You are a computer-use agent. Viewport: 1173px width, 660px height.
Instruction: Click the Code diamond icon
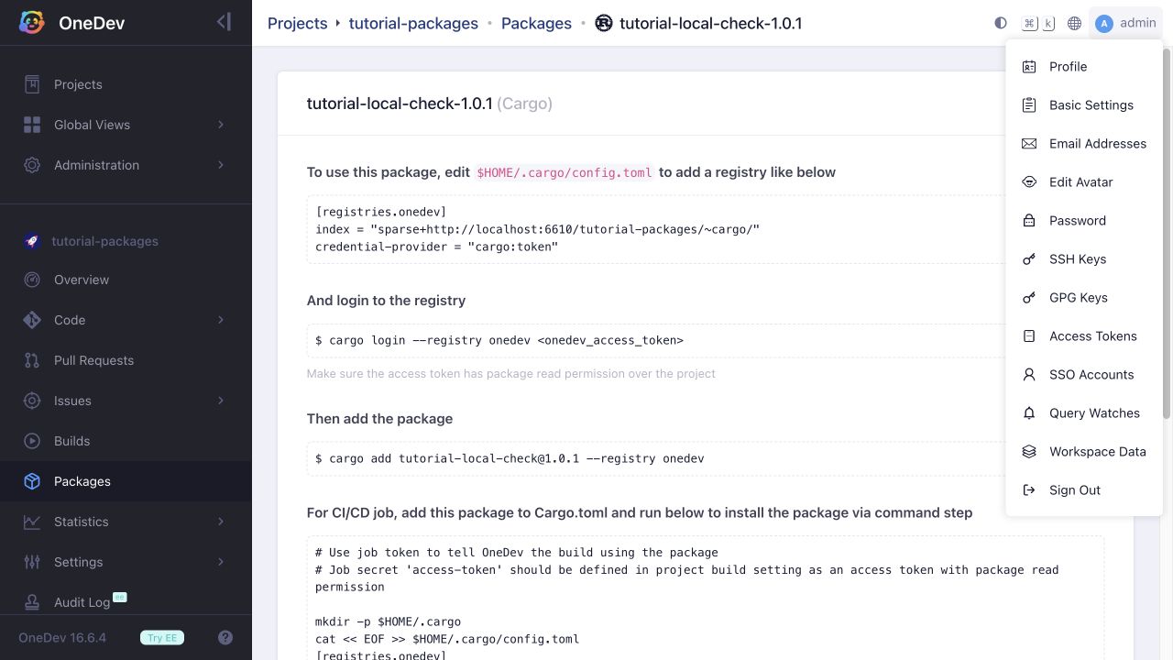coord(32,320)
